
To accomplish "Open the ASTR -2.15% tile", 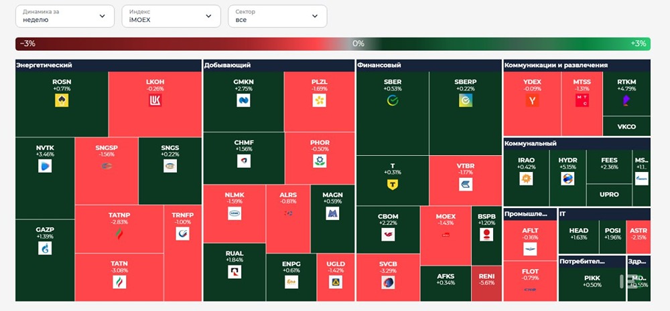I will (639, 237).
